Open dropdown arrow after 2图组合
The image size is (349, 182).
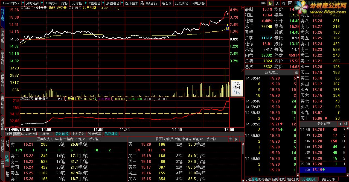point(103,3)
